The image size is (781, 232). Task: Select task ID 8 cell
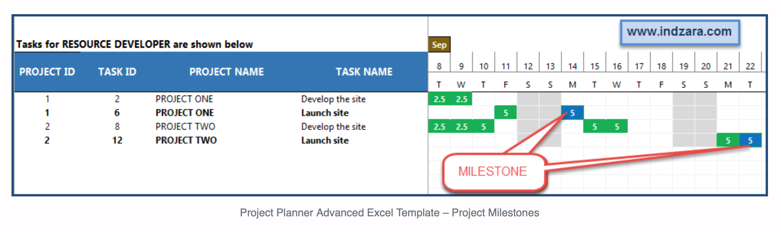click(117, 127)
